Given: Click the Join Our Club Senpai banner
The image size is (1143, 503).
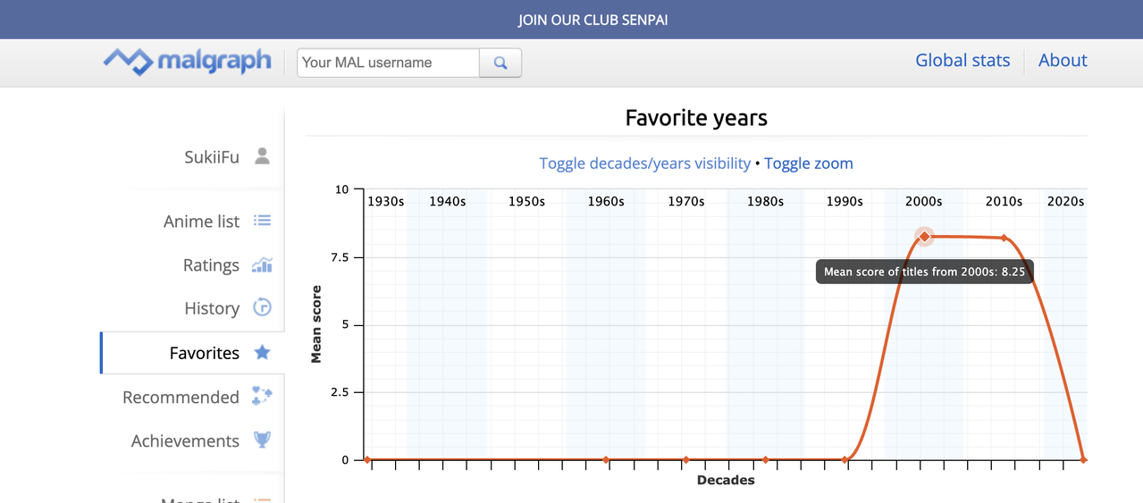Looking at the screenshot, I should click(x=593, y=20).
